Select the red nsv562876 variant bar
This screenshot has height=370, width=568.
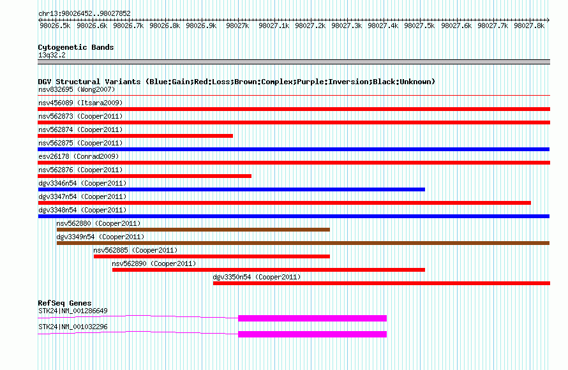(x=144, y=176)
